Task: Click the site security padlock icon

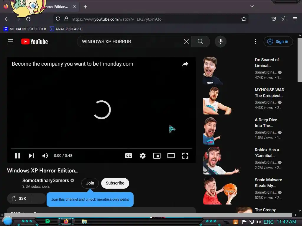Action: coord(66,19)
